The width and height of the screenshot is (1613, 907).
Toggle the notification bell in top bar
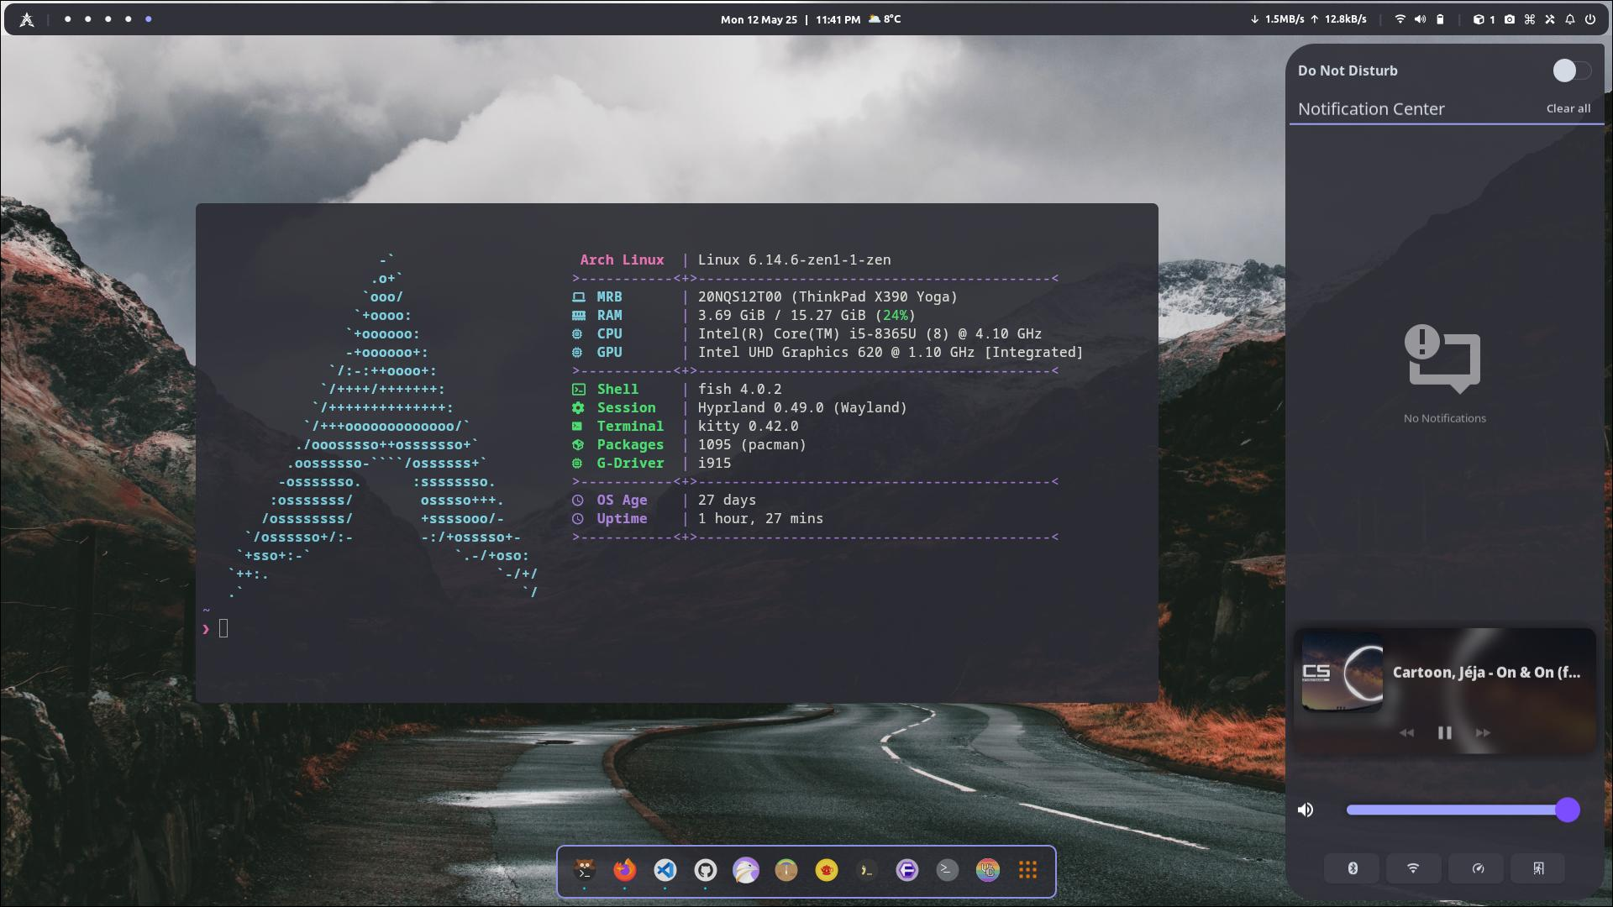[x=1570, y=19]
